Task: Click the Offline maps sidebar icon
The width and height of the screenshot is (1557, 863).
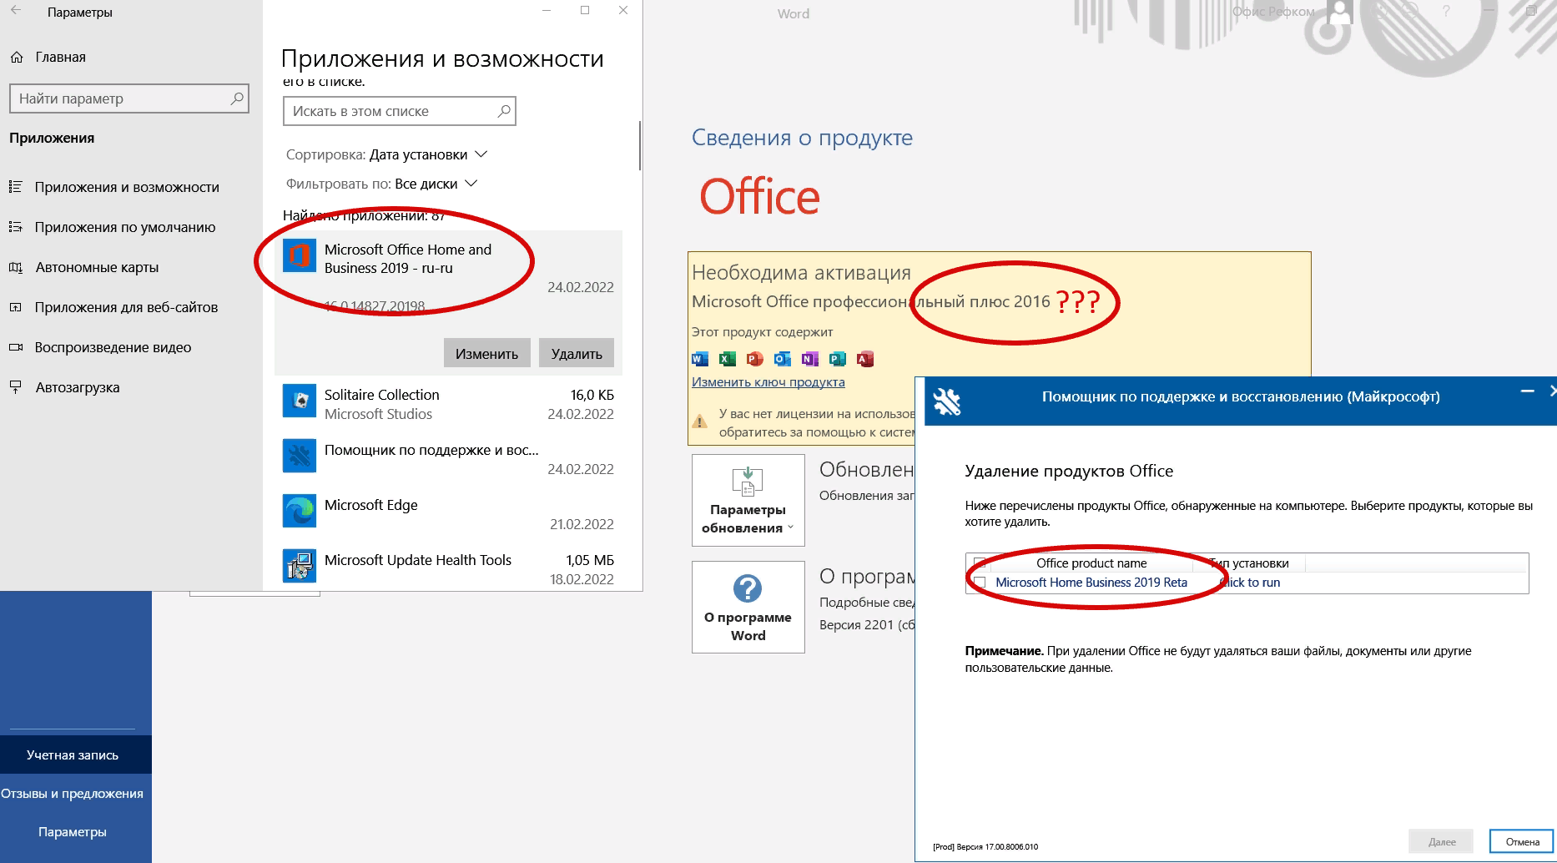Action: coord(15,267)
